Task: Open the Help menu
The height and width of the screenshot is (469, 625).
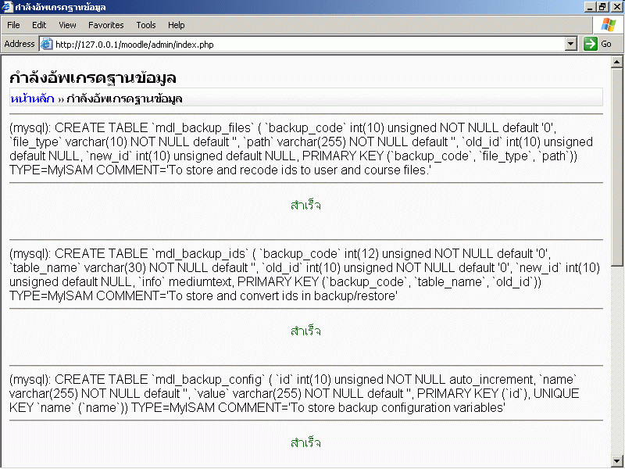Action: click(x=177, y=25)
